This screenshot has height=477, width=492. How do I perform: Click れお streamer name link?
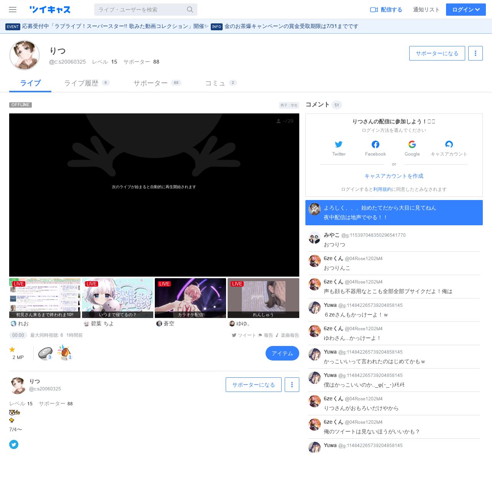pyautogui.click(x=23, y=324)
